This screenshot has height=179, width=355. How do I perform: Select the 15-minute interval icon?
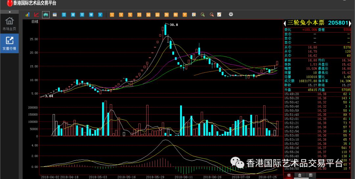(x=139, y=15)
